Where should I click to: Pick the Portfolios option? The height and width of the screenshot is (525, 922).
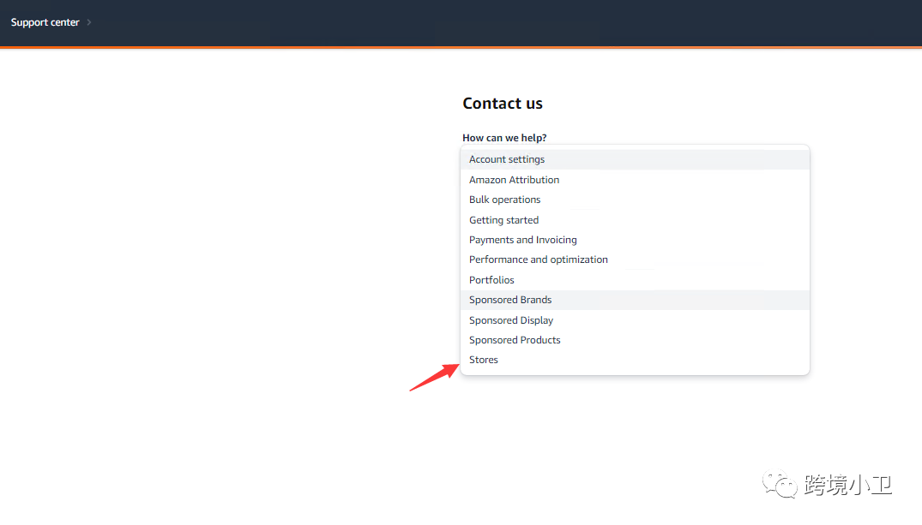[x=635, y=280]
